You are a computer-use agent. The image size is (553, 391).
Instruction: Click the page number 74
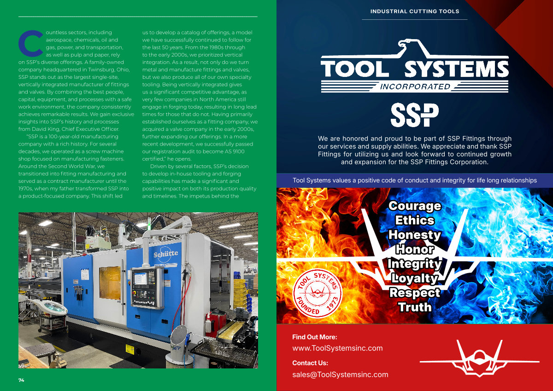click(21, 380)
